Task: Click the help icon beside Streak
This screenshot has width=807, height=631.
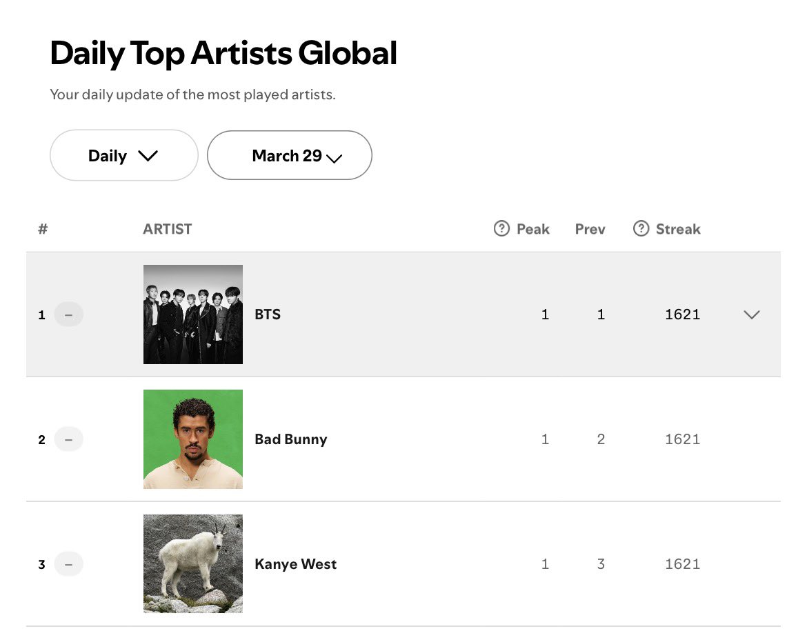Action: pos(641,228)
